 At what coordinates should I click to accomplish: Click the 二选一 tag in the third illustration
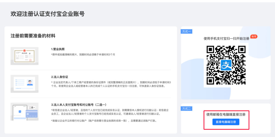point(32,107)
